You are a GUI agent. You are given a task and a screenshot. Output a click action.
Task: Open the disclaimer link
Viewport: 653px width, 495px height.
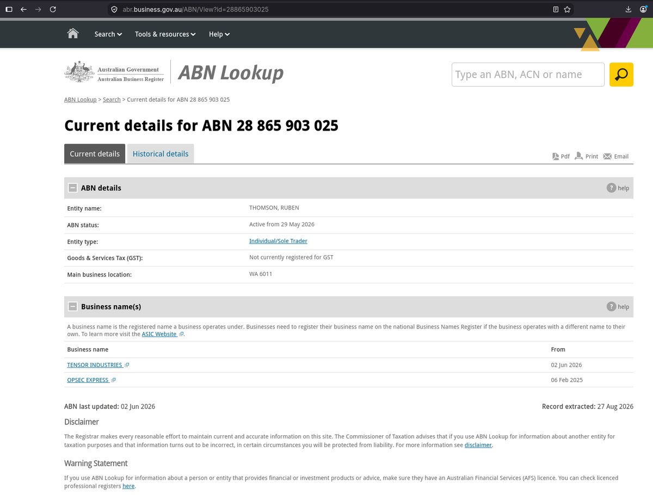478,445
